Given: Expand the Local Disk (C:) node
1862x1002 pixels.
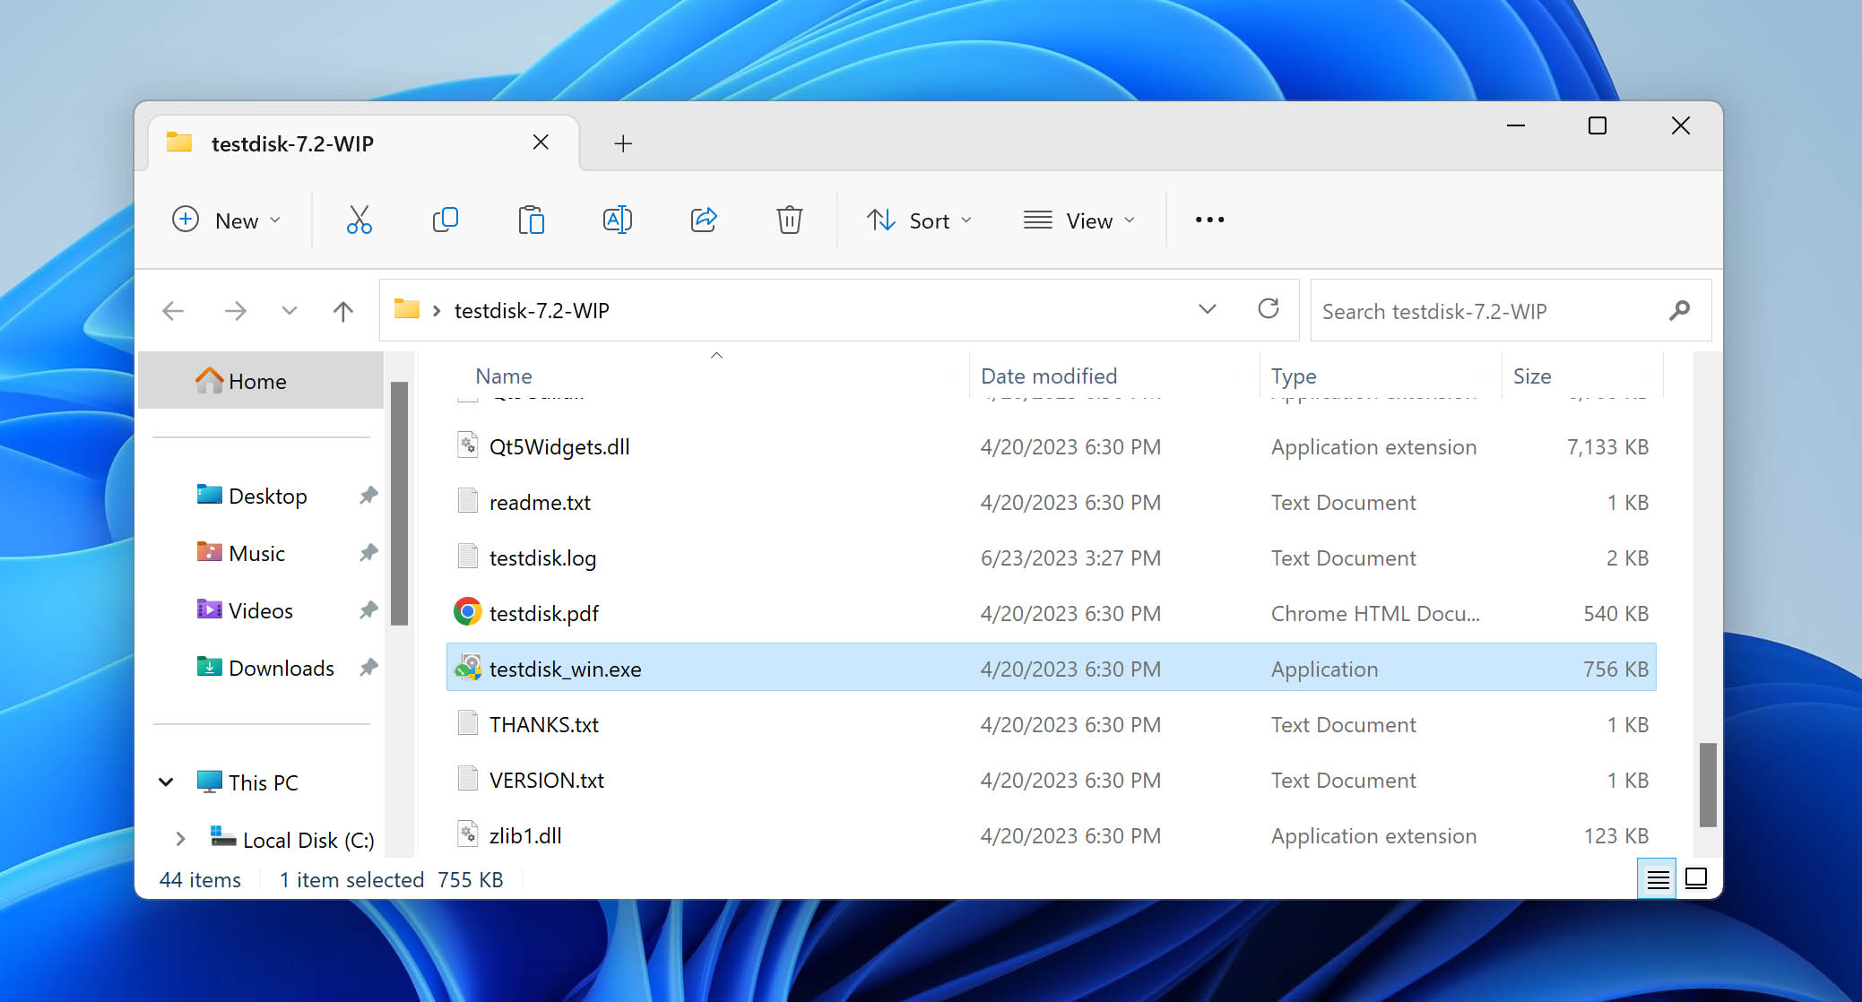Looking at the screenshot, I should pos(180,839).
